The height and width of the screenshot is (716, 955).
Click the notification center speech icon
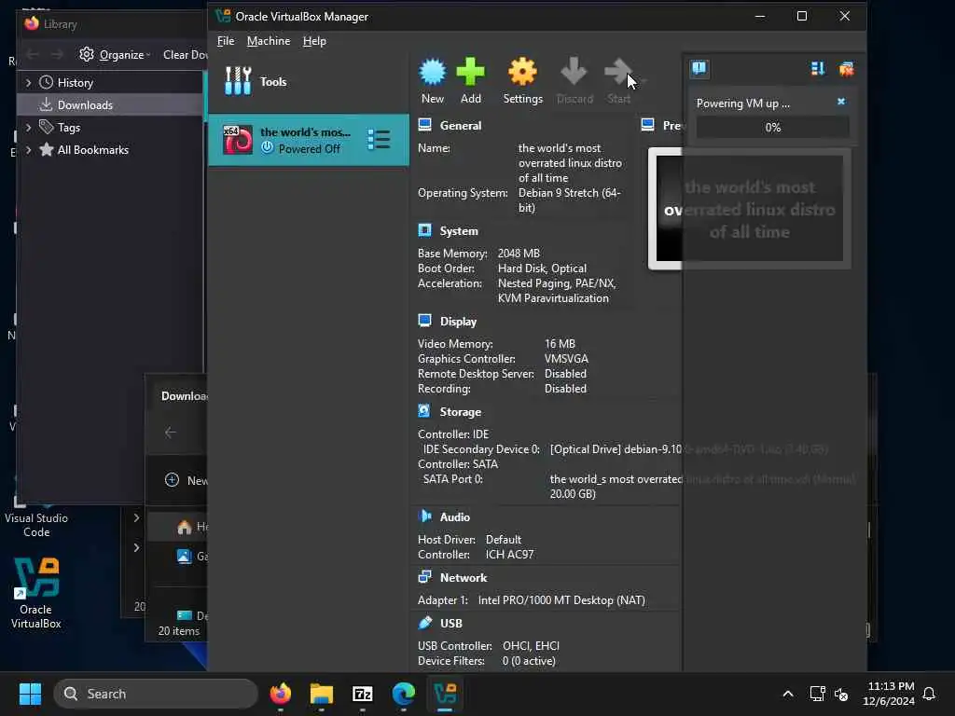tap(699, 68)
